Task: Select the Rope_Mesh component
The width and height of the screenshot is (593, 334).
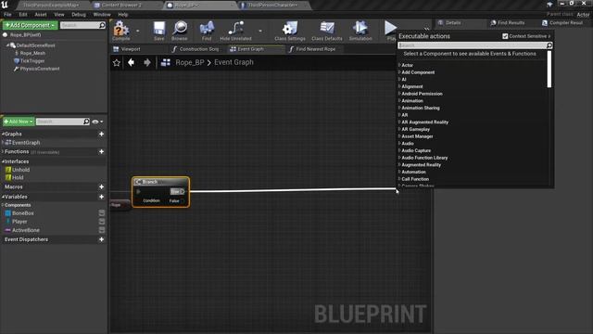Action: pyautogui.click(x=32, y=54)
